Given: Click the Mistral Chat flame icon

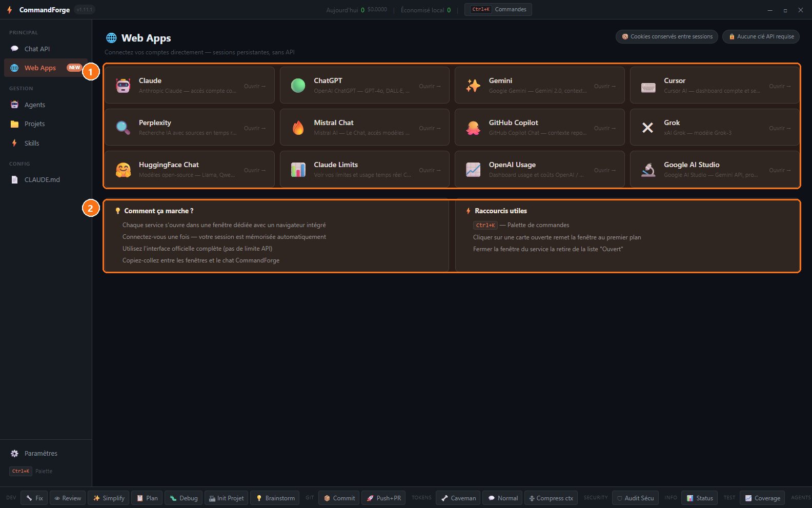Looking at the screenshot, I should click(x=298, y=128).
